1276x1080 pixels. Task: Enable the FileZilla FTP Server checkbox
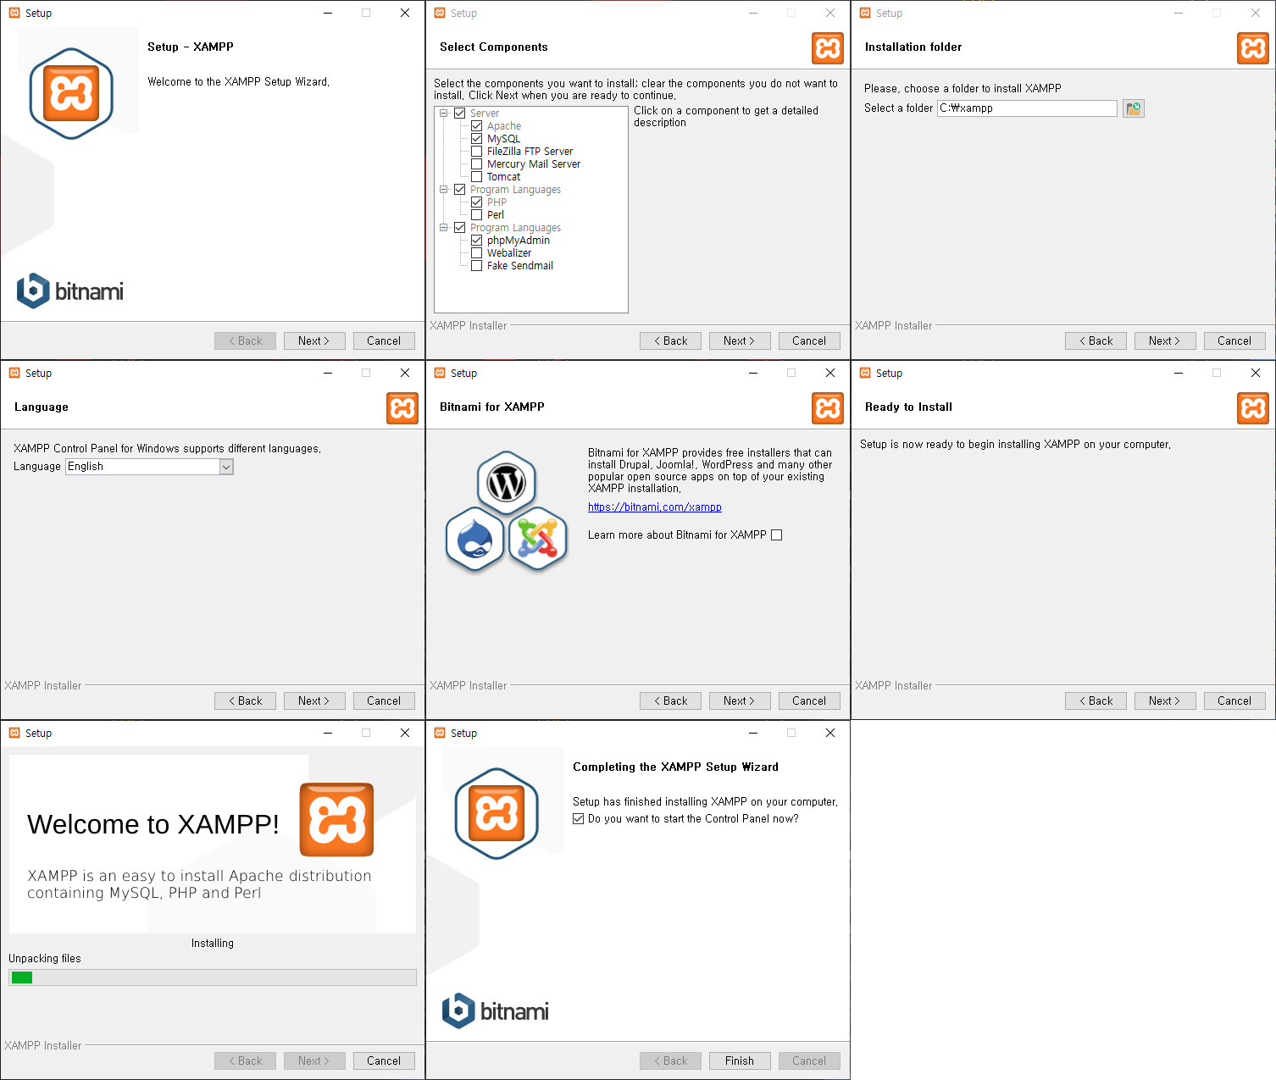tap(477, 152)
